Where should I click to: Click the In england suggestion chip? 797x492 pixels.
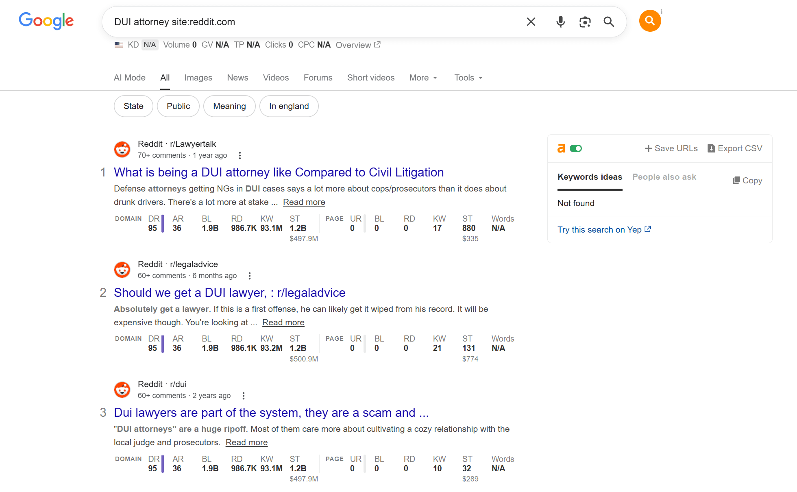point(289,106)
